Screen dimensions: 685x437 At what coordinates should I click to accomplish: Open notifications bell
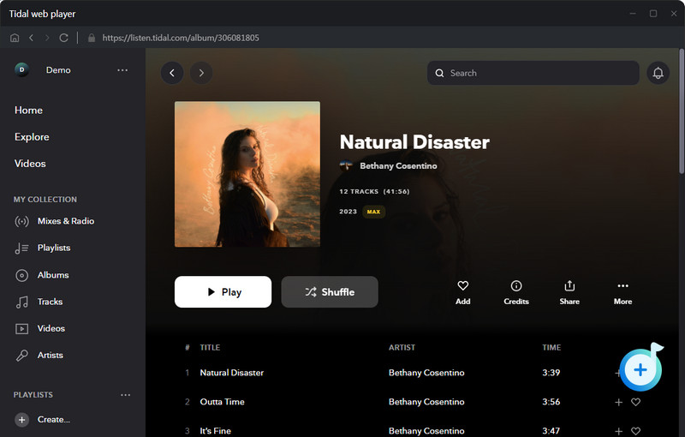(658, 73)
